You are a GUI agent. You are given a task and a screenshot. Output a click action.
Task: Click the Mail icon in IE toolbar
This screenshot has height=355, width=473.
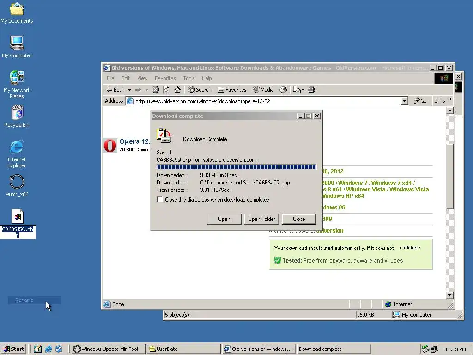297,90
